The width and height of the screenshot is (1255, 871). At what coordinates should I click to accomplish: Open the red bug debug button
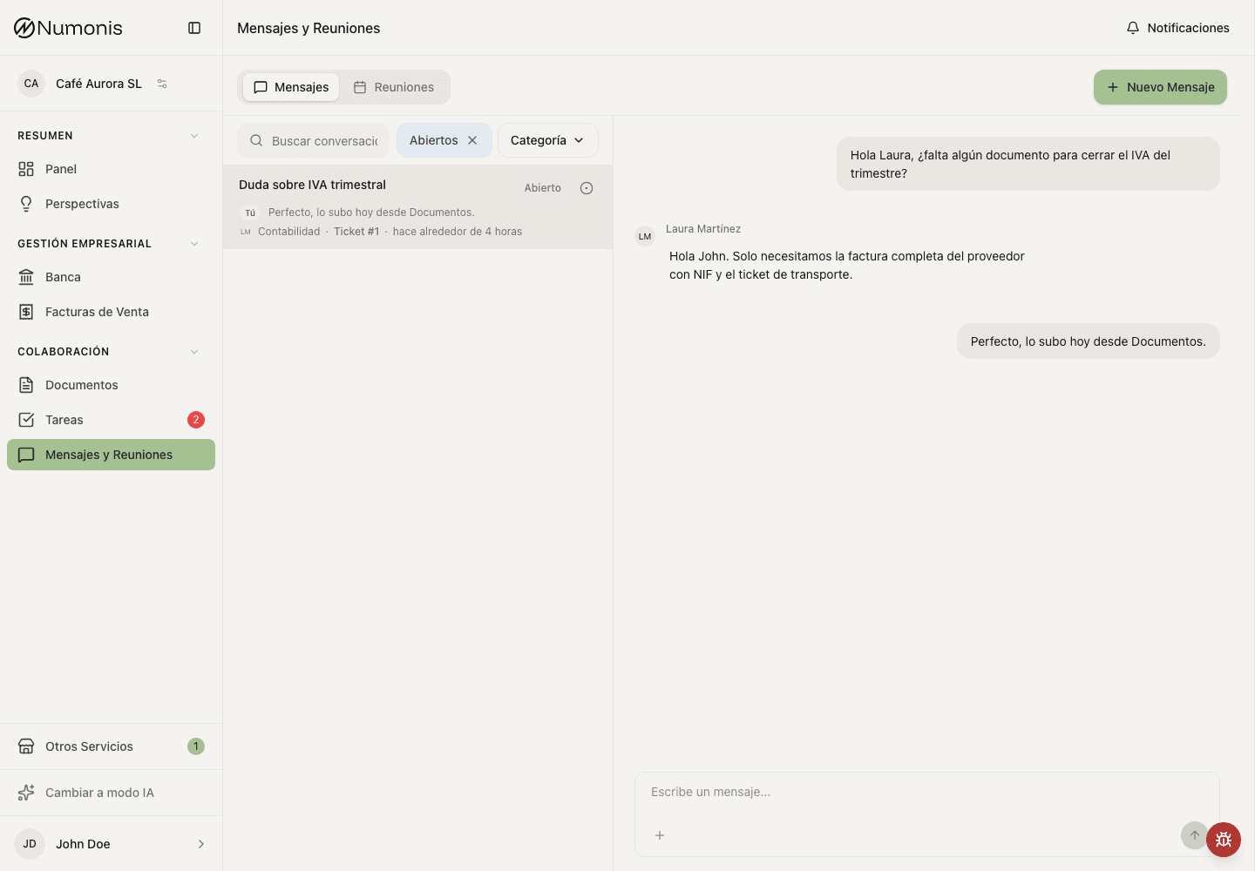(1224, 840)
